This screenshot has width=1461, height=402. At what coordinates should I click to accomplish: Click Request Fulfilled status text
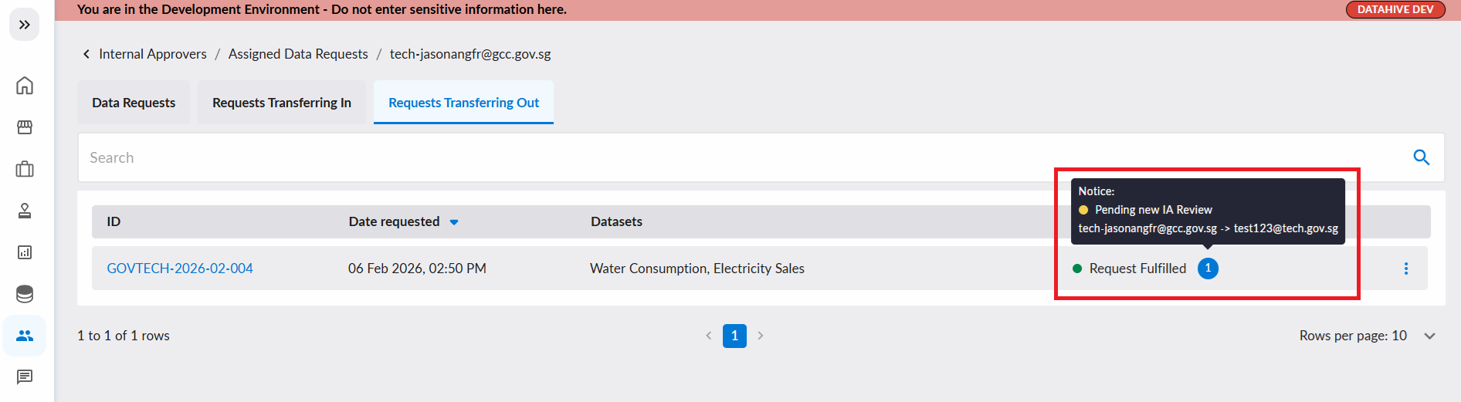tap(1137, 269)
